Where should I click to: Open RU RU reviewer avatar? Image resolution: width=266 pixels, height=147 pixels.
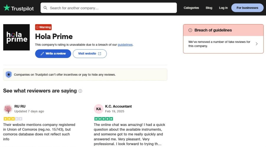8,109
